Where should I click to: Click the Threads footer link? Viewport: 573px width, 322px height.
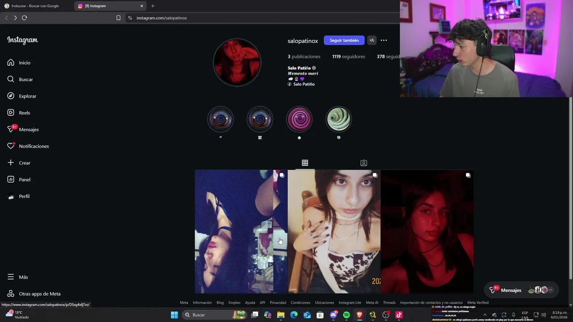389,303
